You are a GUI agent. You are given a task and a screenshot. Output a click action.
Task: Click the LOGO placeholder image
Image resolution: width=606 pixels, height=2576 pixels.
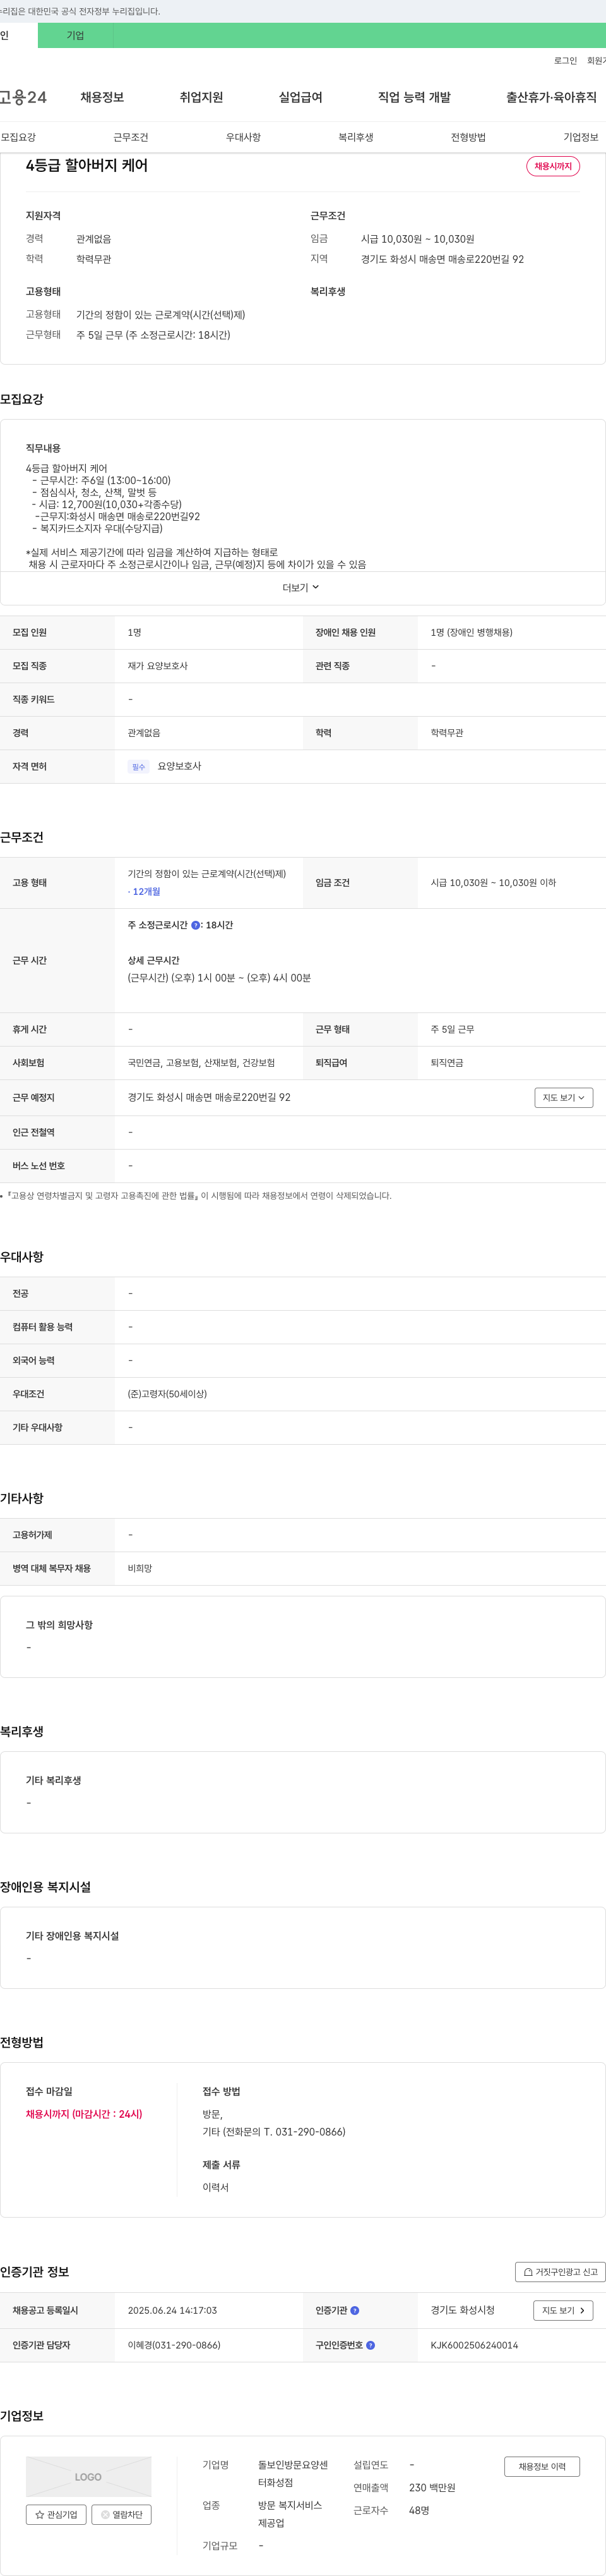pos(89,2476)
